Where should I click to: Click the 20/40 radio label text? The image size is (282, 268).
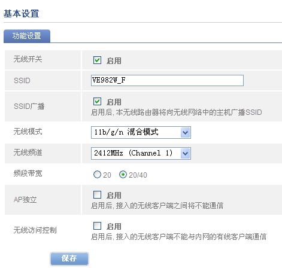pos(138,175)
